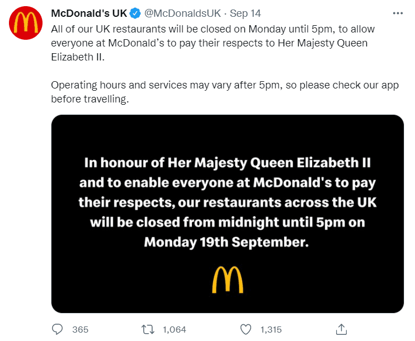This screenshot has width=415, height=341.
Task: Click the blue verified badge
Action: (135, 13)
